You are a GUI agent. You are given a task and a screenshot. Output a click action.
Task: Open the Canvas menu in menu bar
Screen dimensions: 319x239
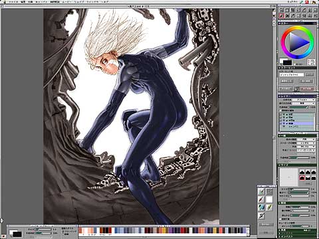pos(41,2)
